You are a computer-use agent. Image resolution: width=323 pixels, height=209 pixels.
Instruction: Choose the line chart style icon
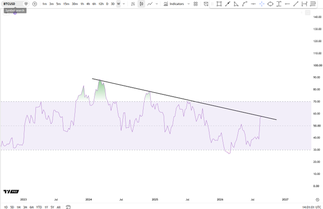tap(150, 4)
